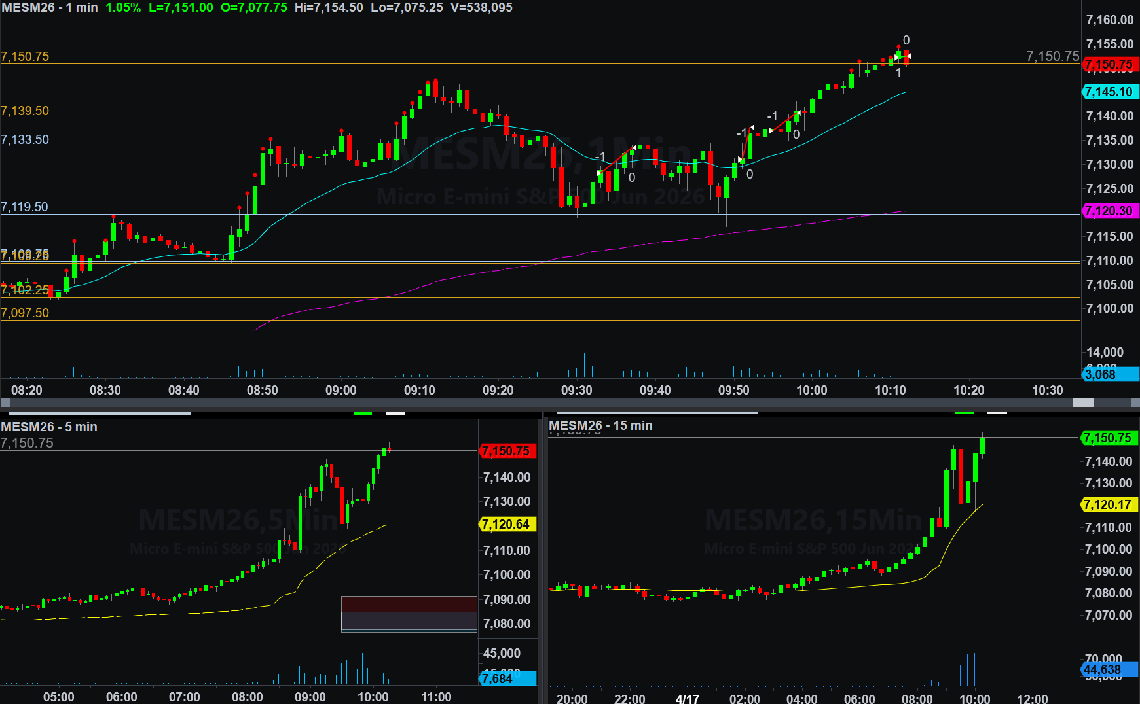Click the blue 7,684 volume tag on the 5-min chart

[507, 678]
